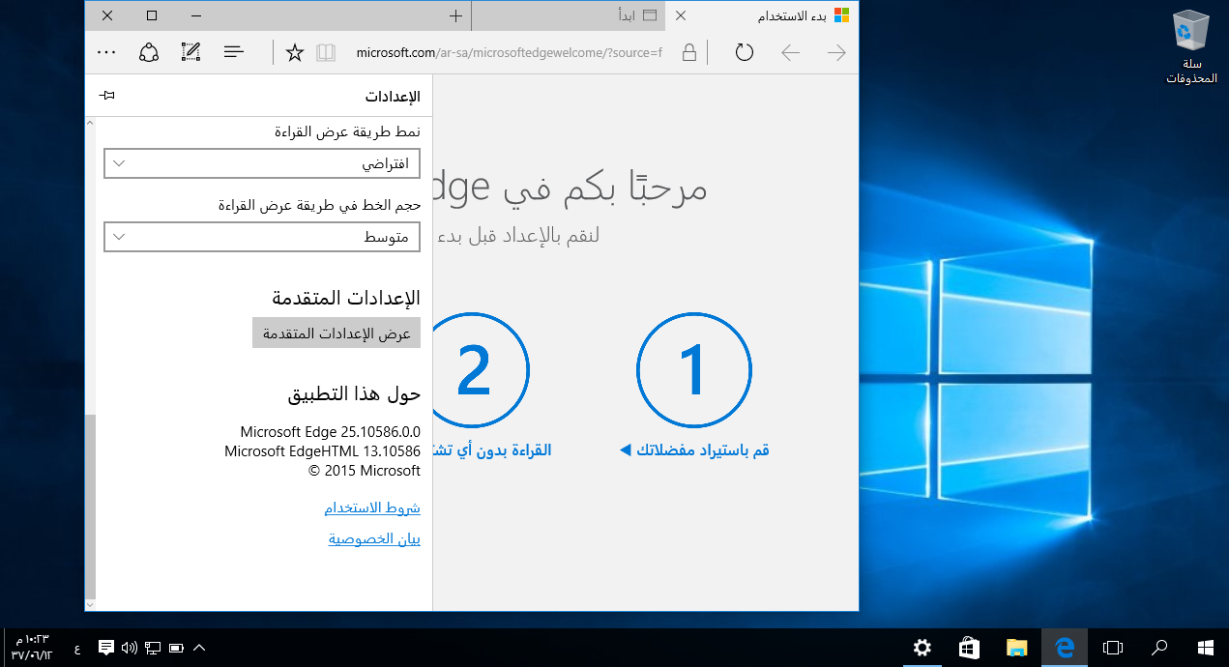Click the circled number 1 step
The image size is (1229, 667).
(x=694, y=369)
